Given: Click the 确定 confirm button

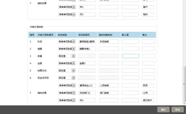Looking at the screenshot, I should pos(163,110).
